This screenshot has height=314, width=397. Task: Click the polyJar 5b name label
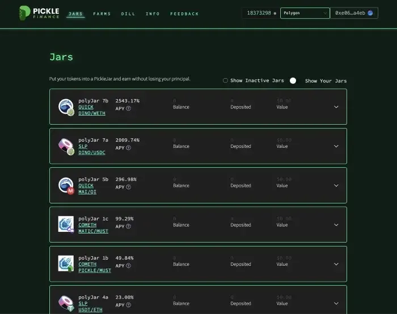(93, 179)
